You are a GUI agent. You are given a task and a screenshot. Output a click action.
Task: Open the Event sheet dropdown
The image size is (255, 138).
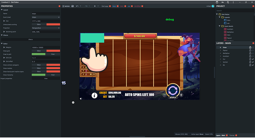[46, 17]
